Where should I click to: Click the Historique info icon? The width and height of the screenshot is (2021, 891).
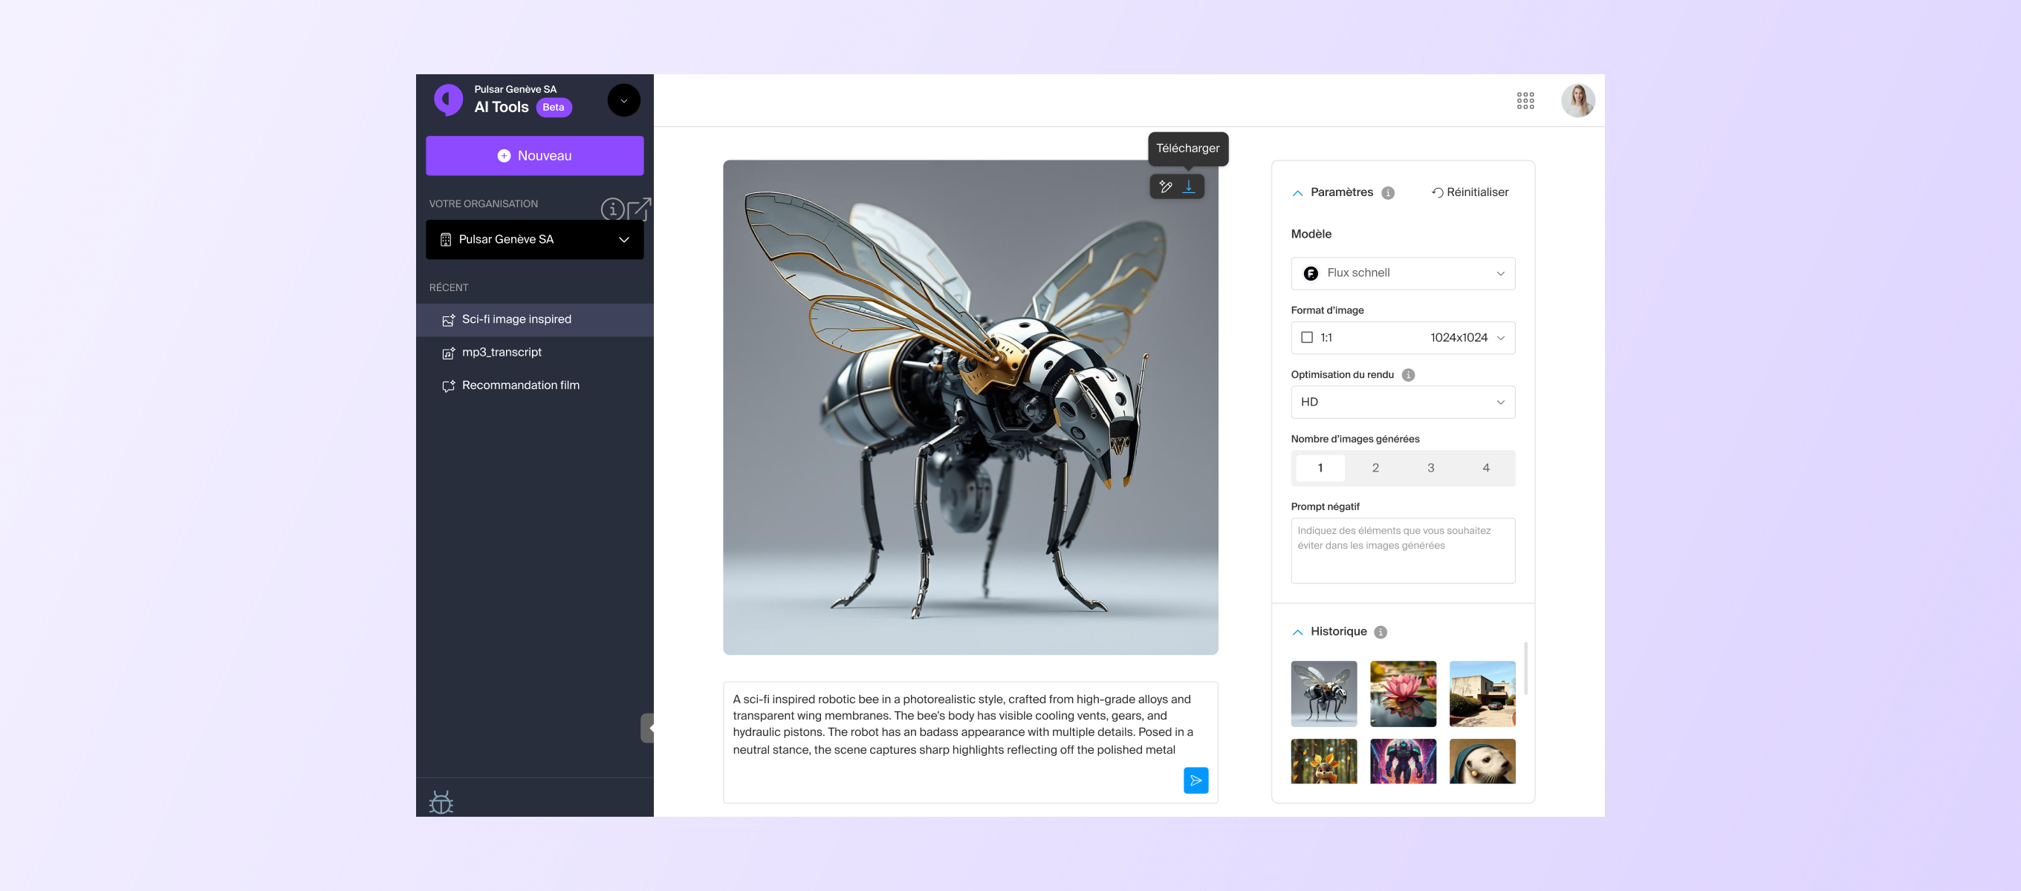click(1381, 632)
